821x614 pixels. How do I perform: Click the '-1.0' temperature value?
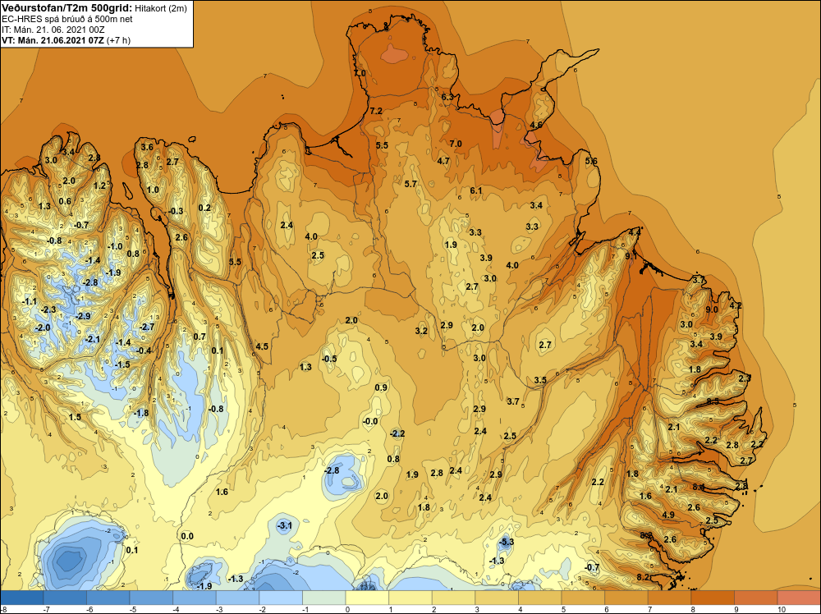click(x=115, y=246)
